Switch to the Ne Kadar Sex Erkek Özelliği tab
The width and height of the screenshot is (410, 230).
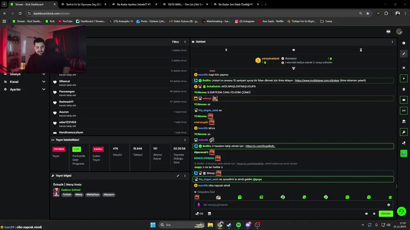(236, 4)
